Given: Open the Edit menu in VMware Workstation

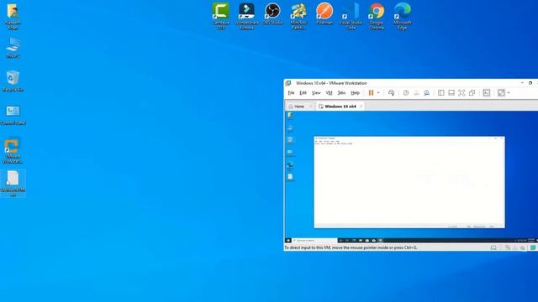Looking at the screenshot, I should 303,93.
